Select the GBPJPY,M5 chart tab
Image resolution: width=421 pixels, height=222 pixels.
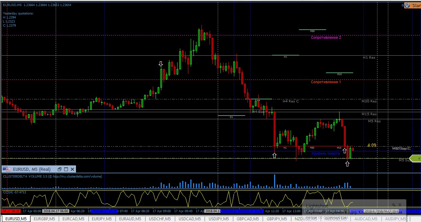pos(277,219)
